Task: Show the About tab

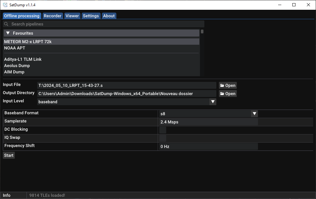Action: tap(109, 16)
